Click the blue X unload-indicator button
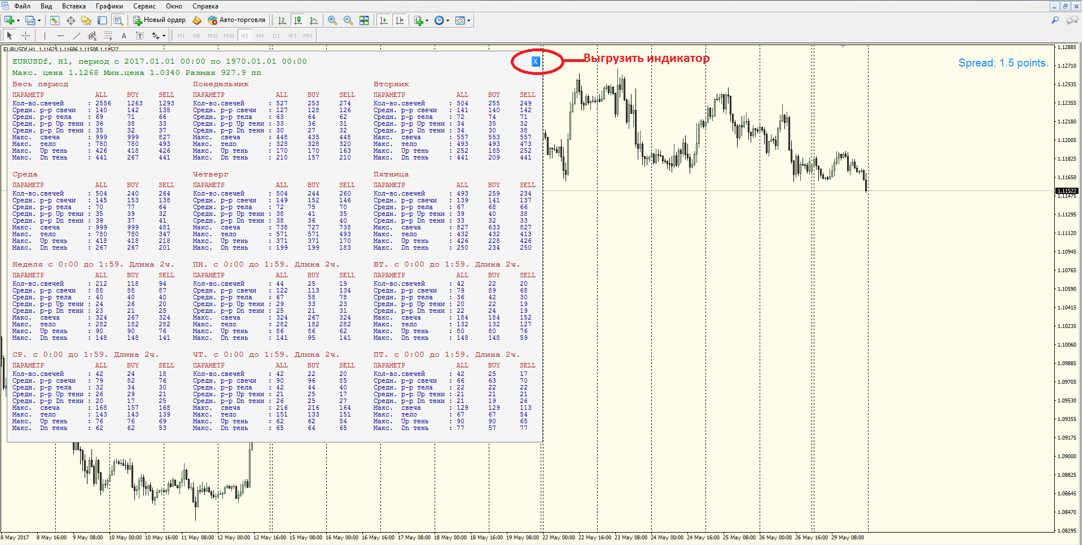This screenshot has width=1083, height=545. tap(536, 61)
